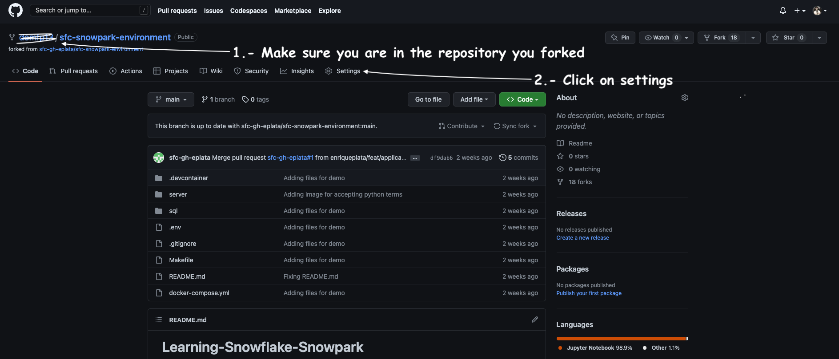Fork this repository

point(721,38)
